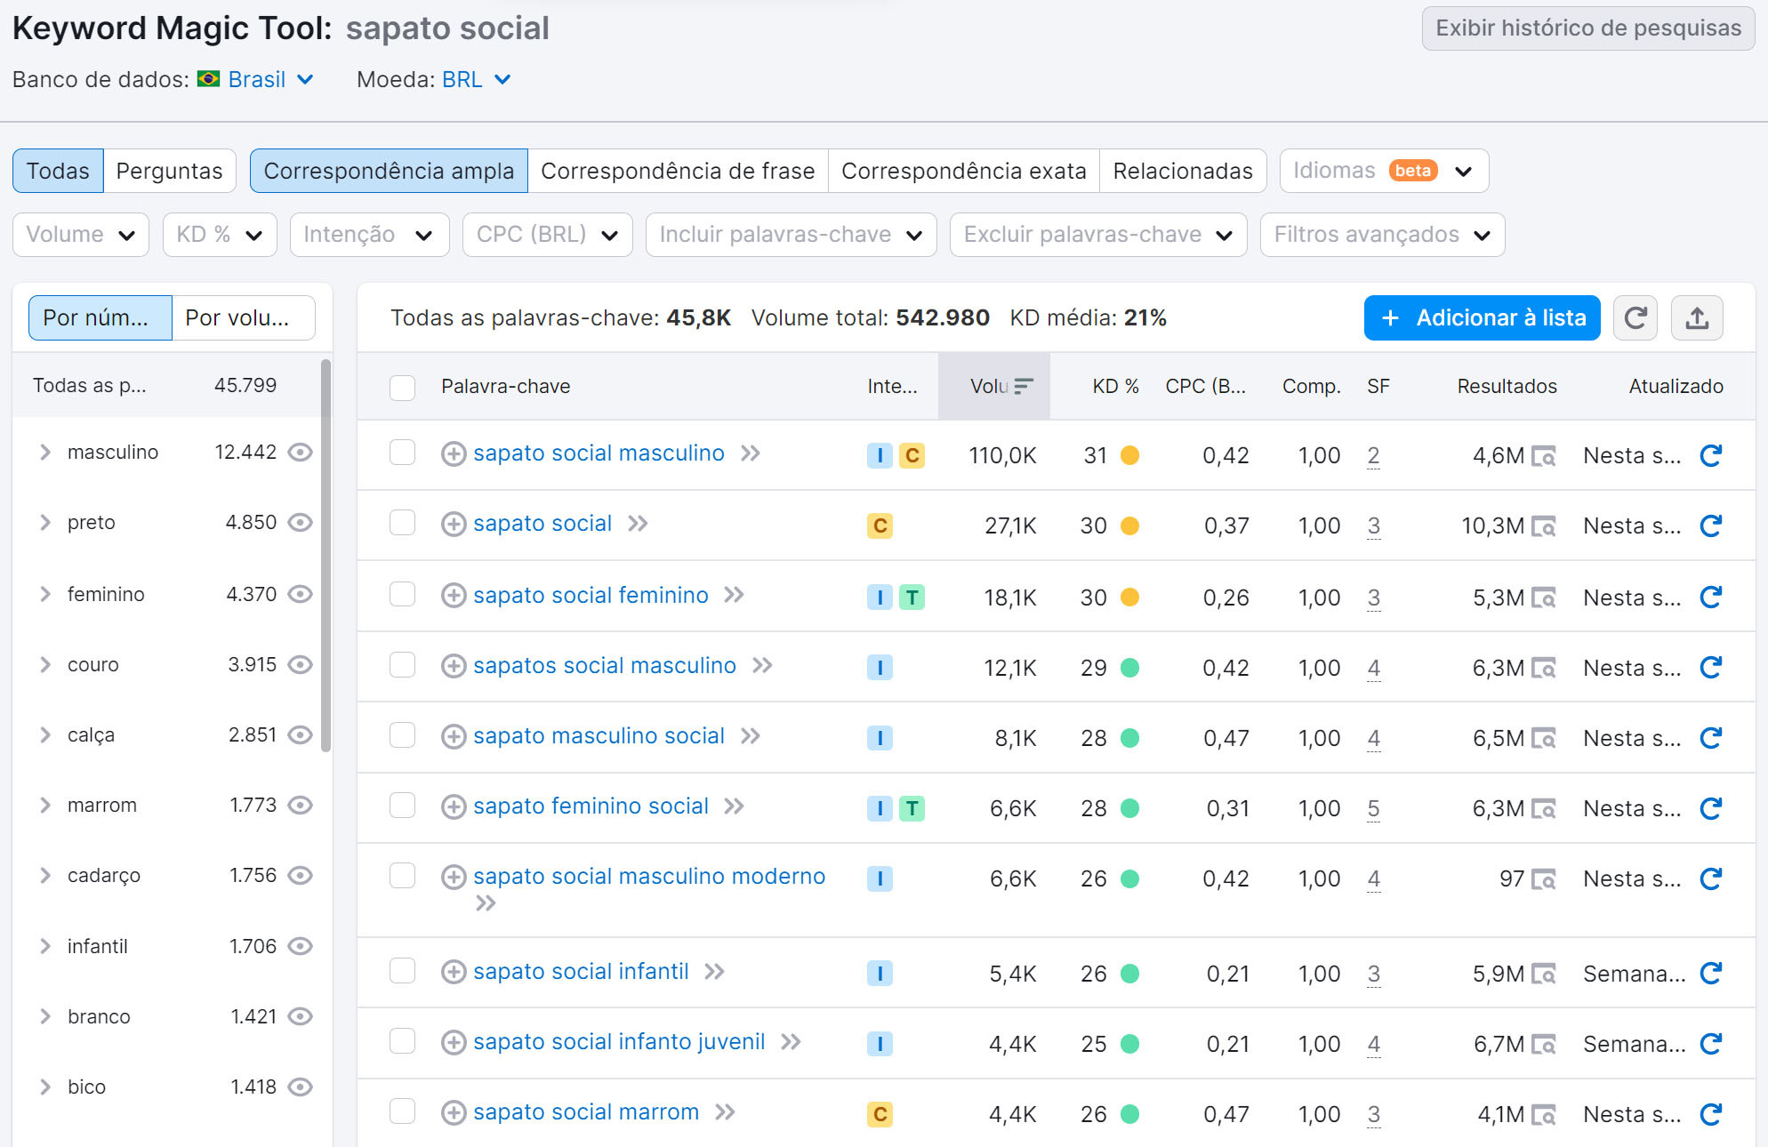Image resolution: width=1768 pixels, height=1147 pixels.
Task: Refresh the keyword table
Action: [x=1635, y=317]
